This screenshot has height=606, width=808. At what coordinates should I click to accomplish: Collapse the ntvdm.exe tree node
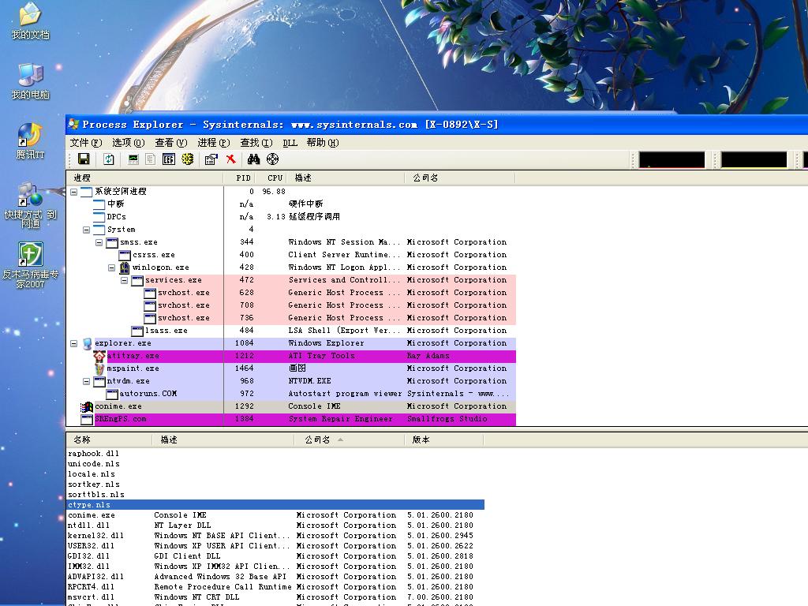(87, 381)
